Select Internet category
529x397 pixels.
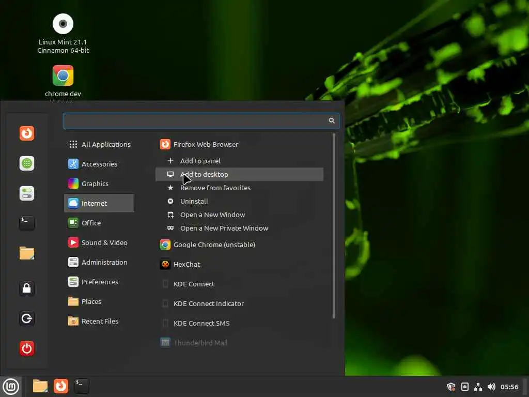[99, 203]
